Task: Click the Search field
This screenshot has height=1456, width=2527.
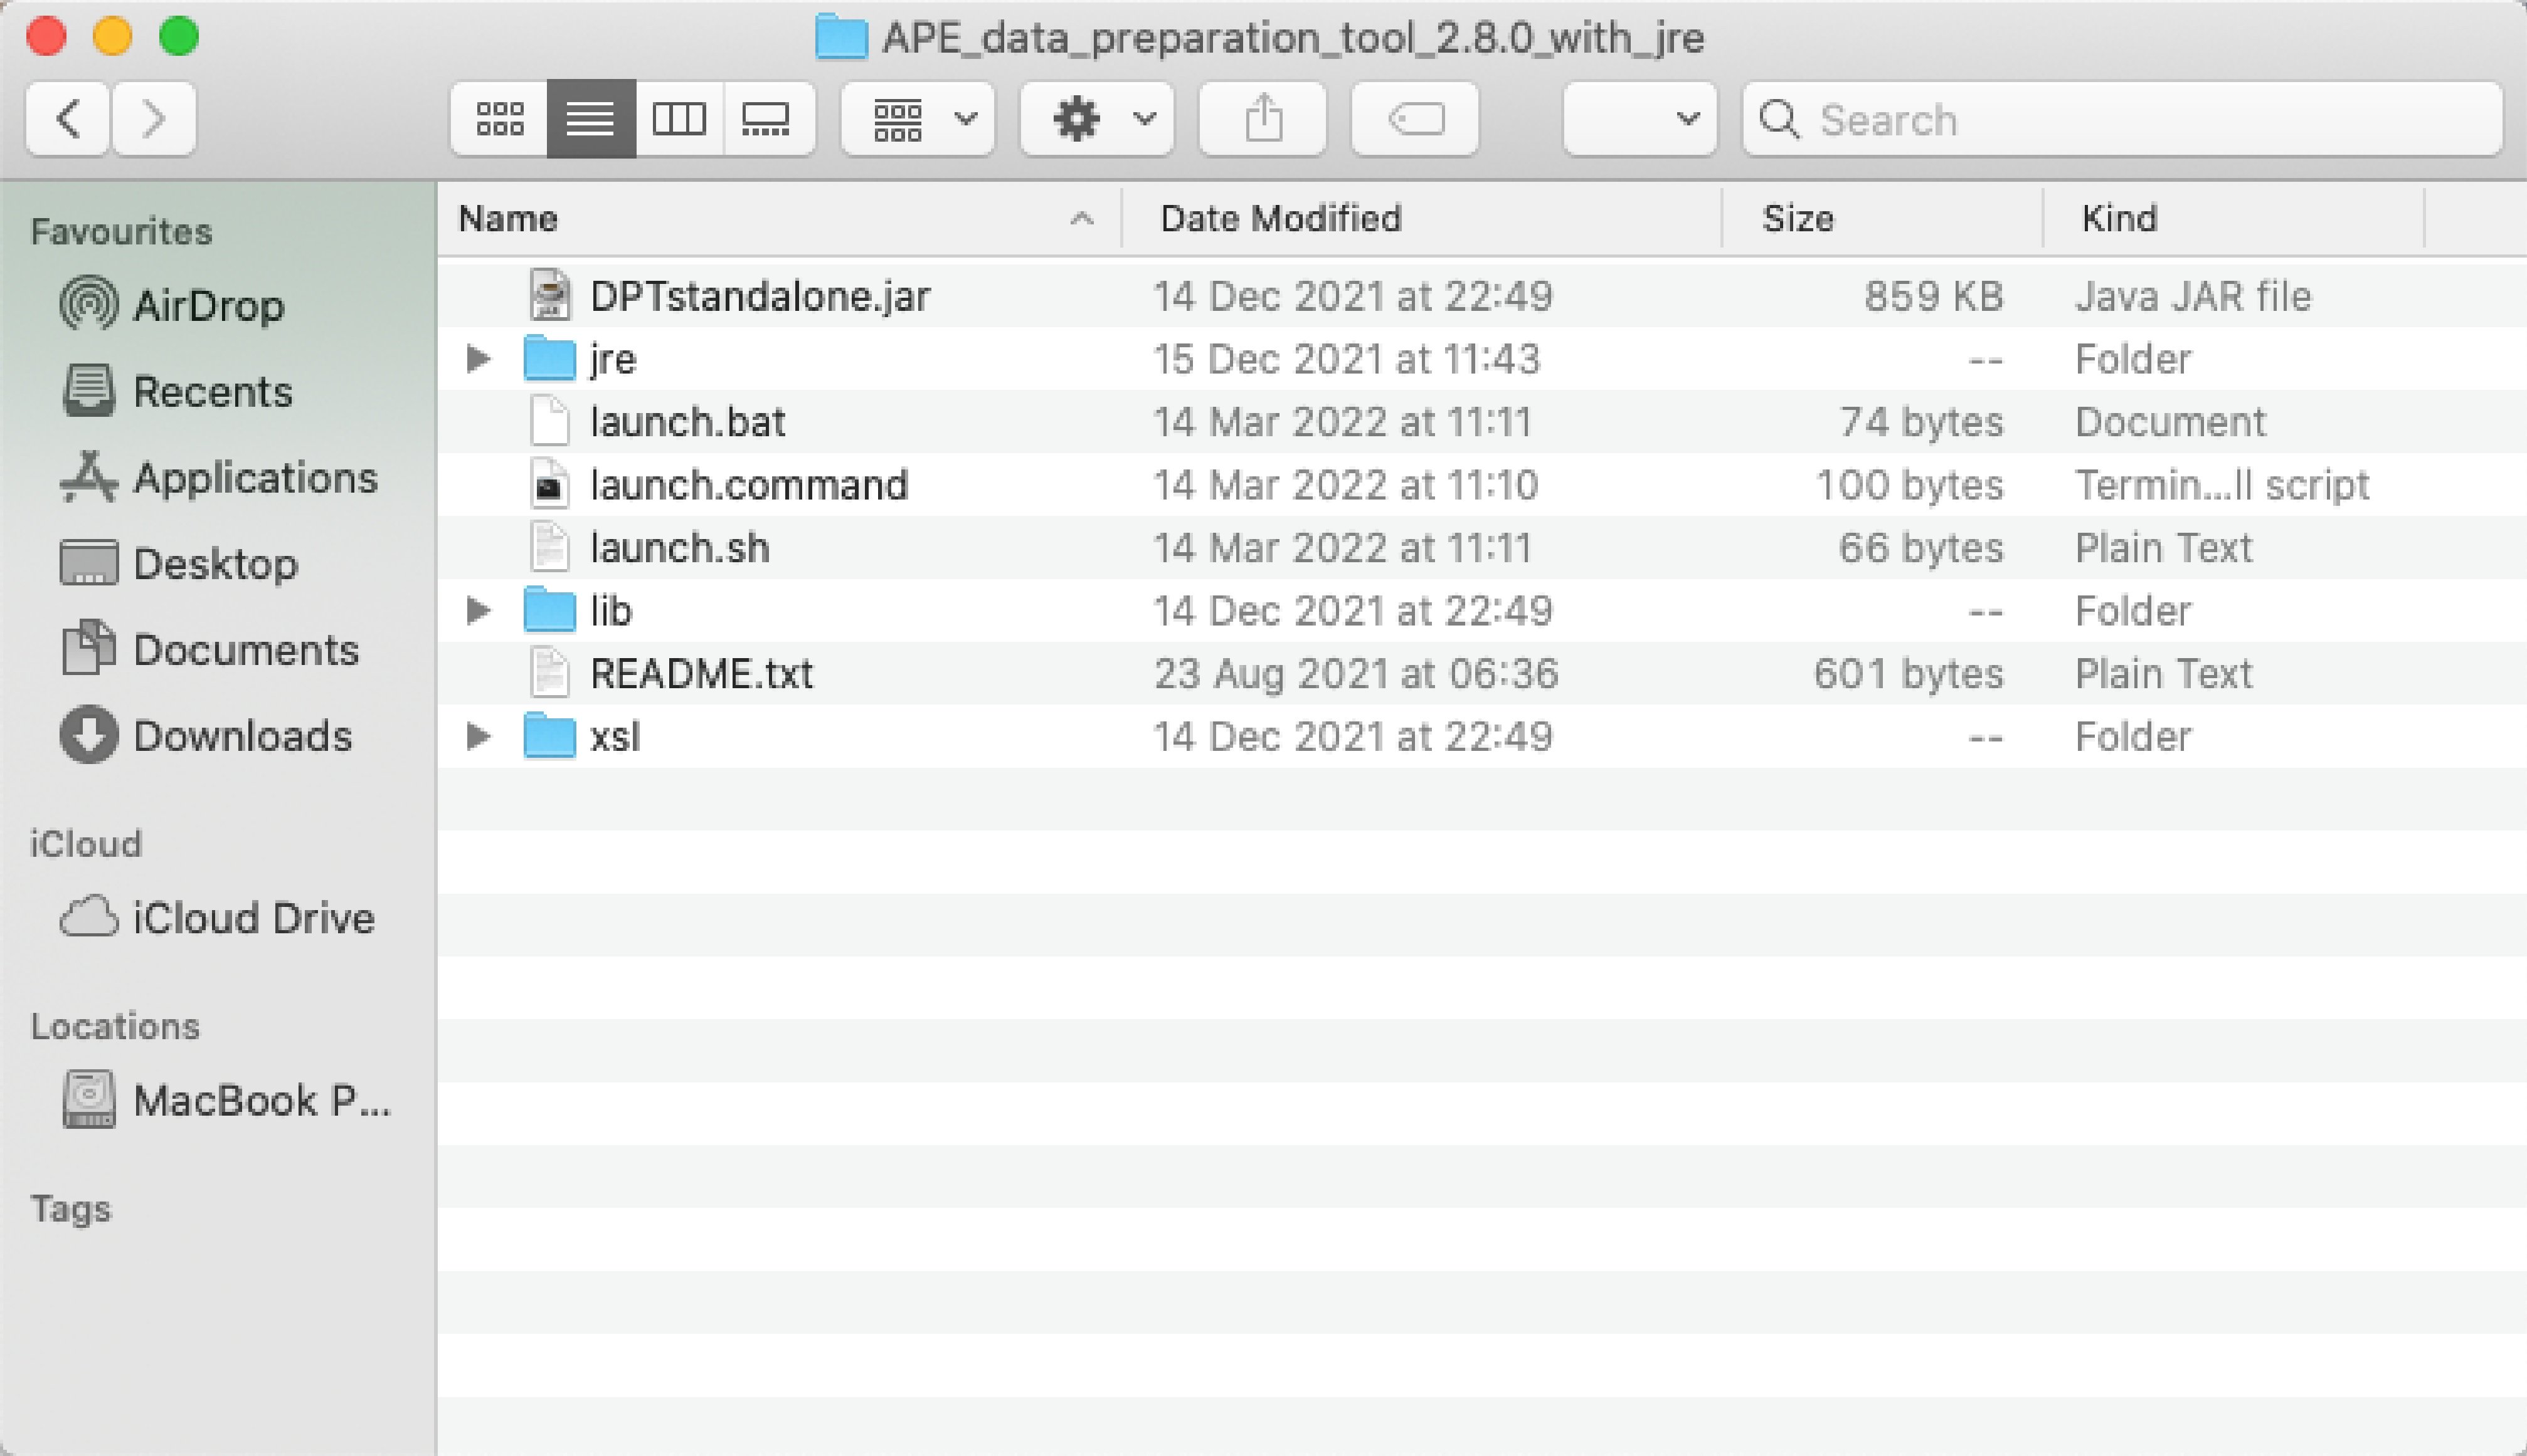Action: pos(2123,119)
